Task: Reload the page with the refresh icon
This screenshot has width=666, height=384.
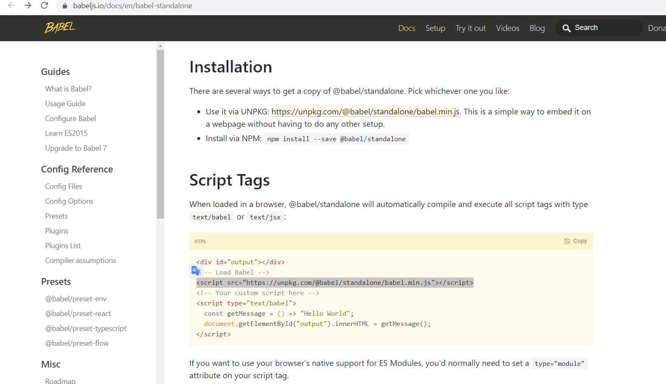Action: pos(44,5)
